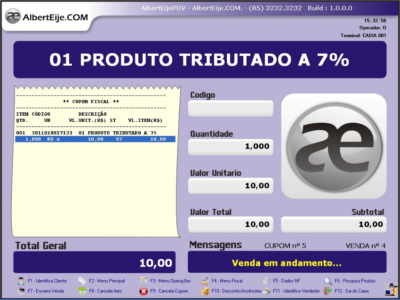Click the CUPOM nº 5 label
This screenshot has height=300, width=400.
(285, 246)
